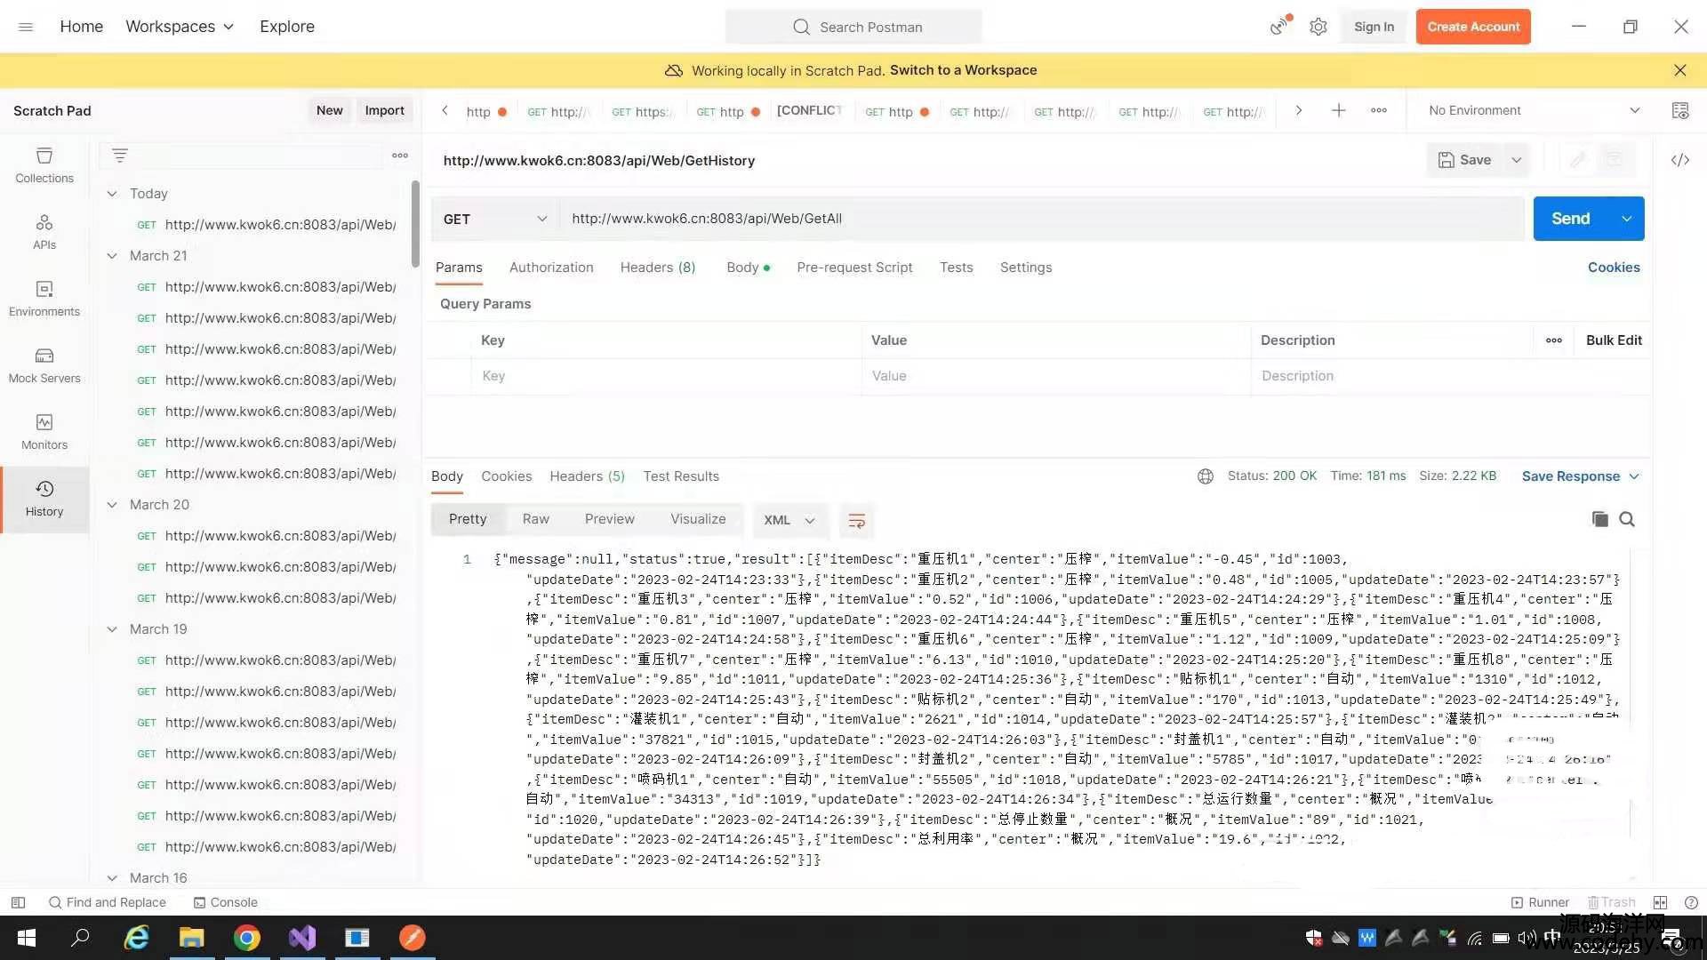Select the History sidebar section

tap(44, 499)
